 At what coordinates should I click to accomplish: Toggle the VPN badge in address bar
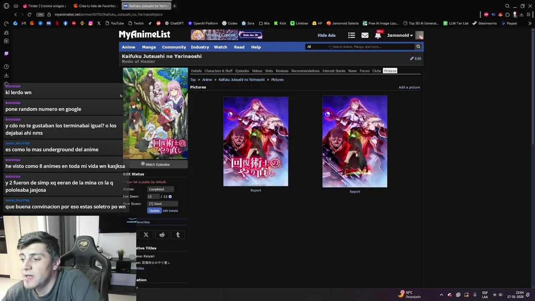click(x=40, y=15)
